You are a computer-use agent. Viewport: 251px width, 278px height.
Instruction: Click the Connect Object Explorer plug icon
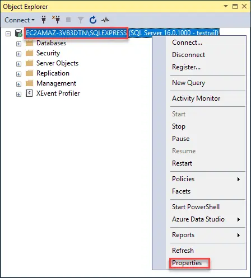(44, 20)
